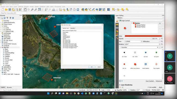Toggle data-defined override for Rotation
The image size is (177, 99).
pyautogui.click(x=162, y=44)
